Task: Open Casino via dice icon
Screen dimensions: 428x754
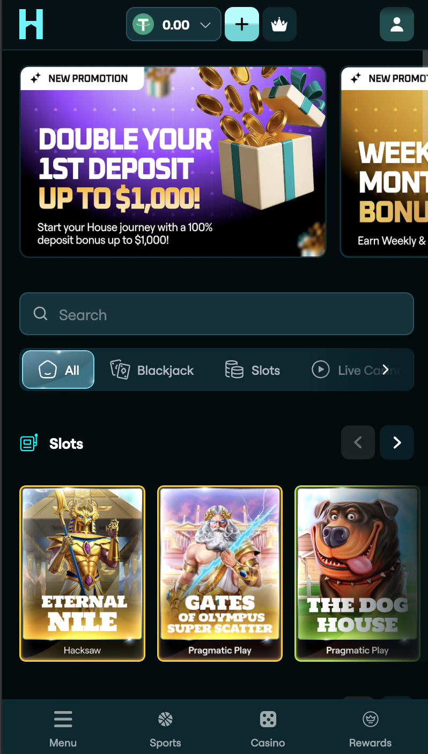Action: [x=268, y=719]
